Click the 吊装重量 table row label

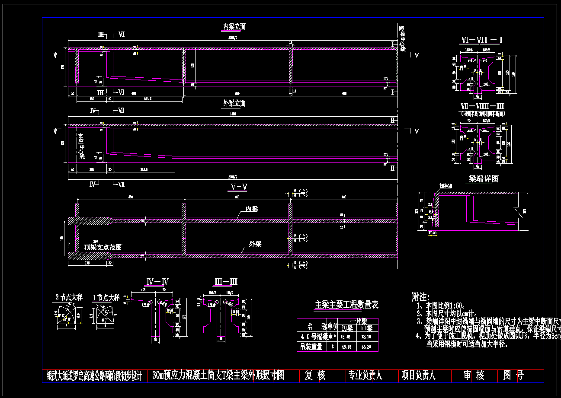pos(311,346)
